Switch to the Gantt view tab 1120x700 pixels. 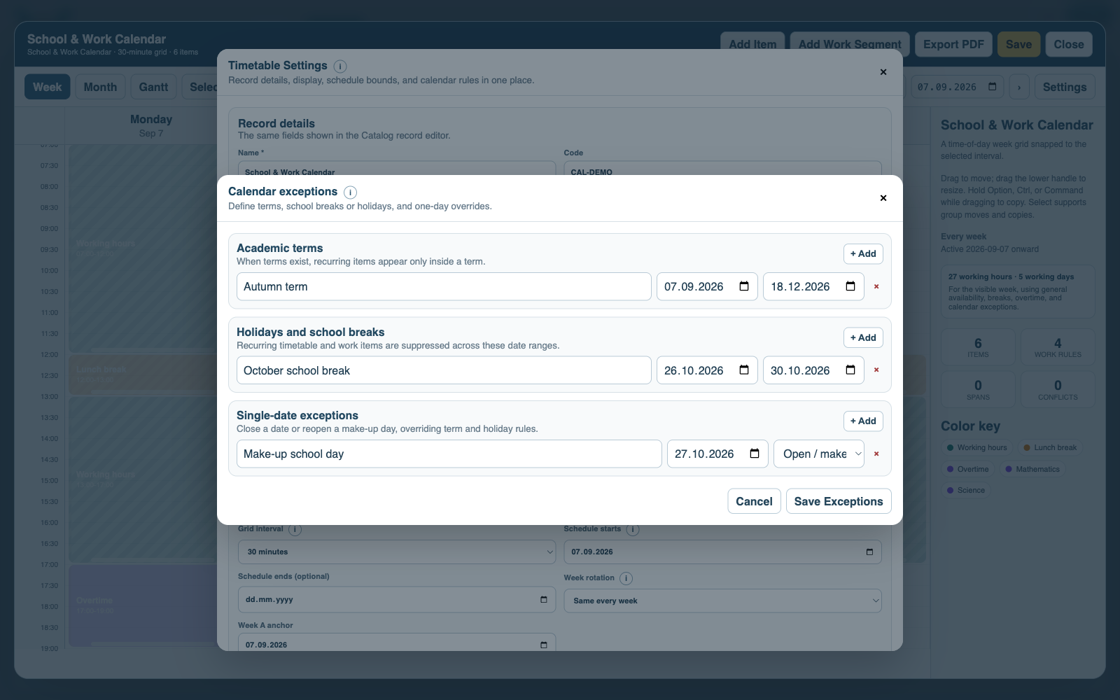153,87
